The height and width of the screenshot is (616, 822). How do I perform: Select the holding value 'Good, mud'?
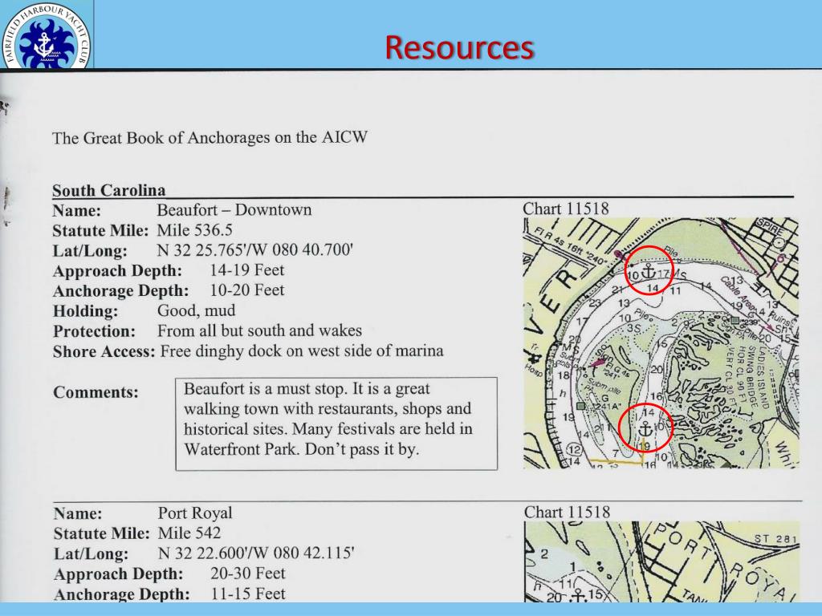coord(196,311)
